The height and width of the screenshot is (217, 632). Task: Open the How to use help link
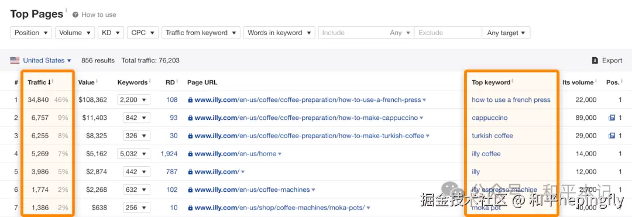click(x=99, y=15)
